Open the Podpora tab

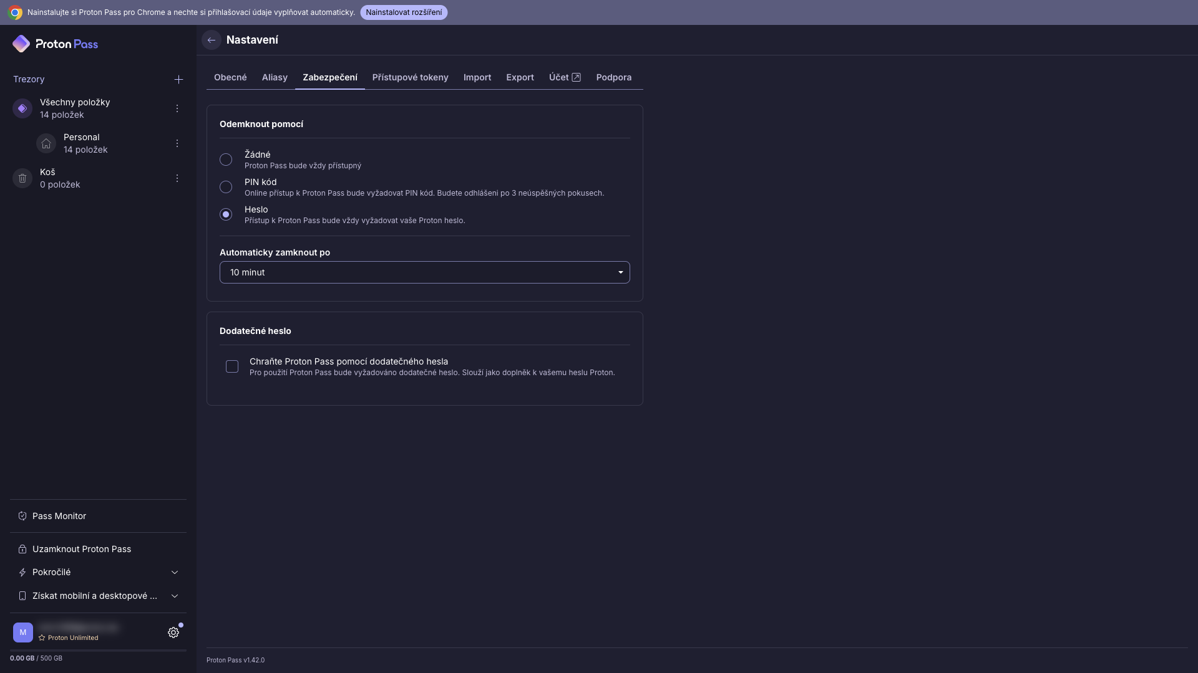pos(614,77)
